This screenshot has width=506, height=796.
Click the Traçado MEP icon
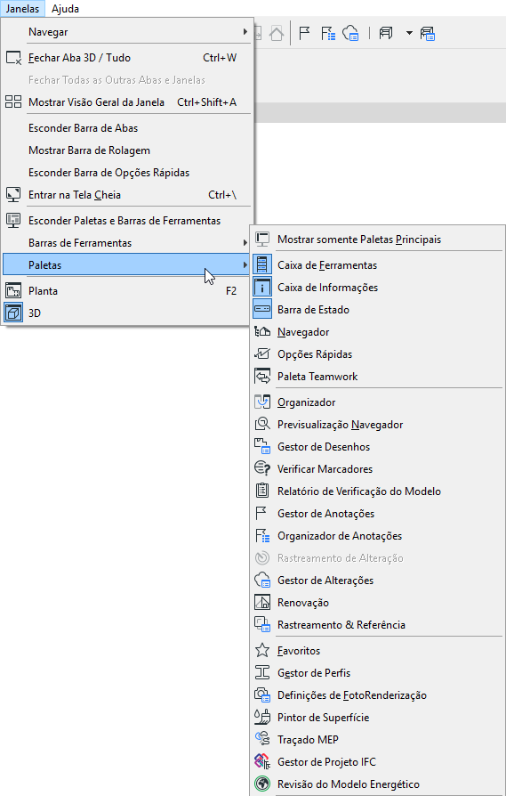coord(262,740)
